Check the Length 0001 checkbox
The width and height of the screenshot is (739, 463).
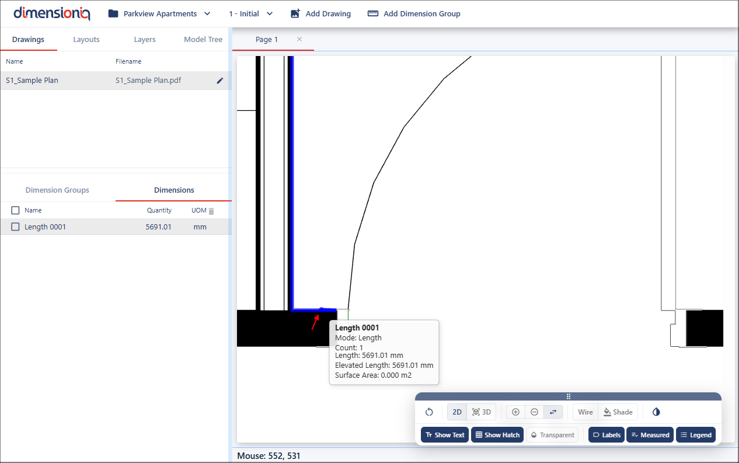coord(16,227)
